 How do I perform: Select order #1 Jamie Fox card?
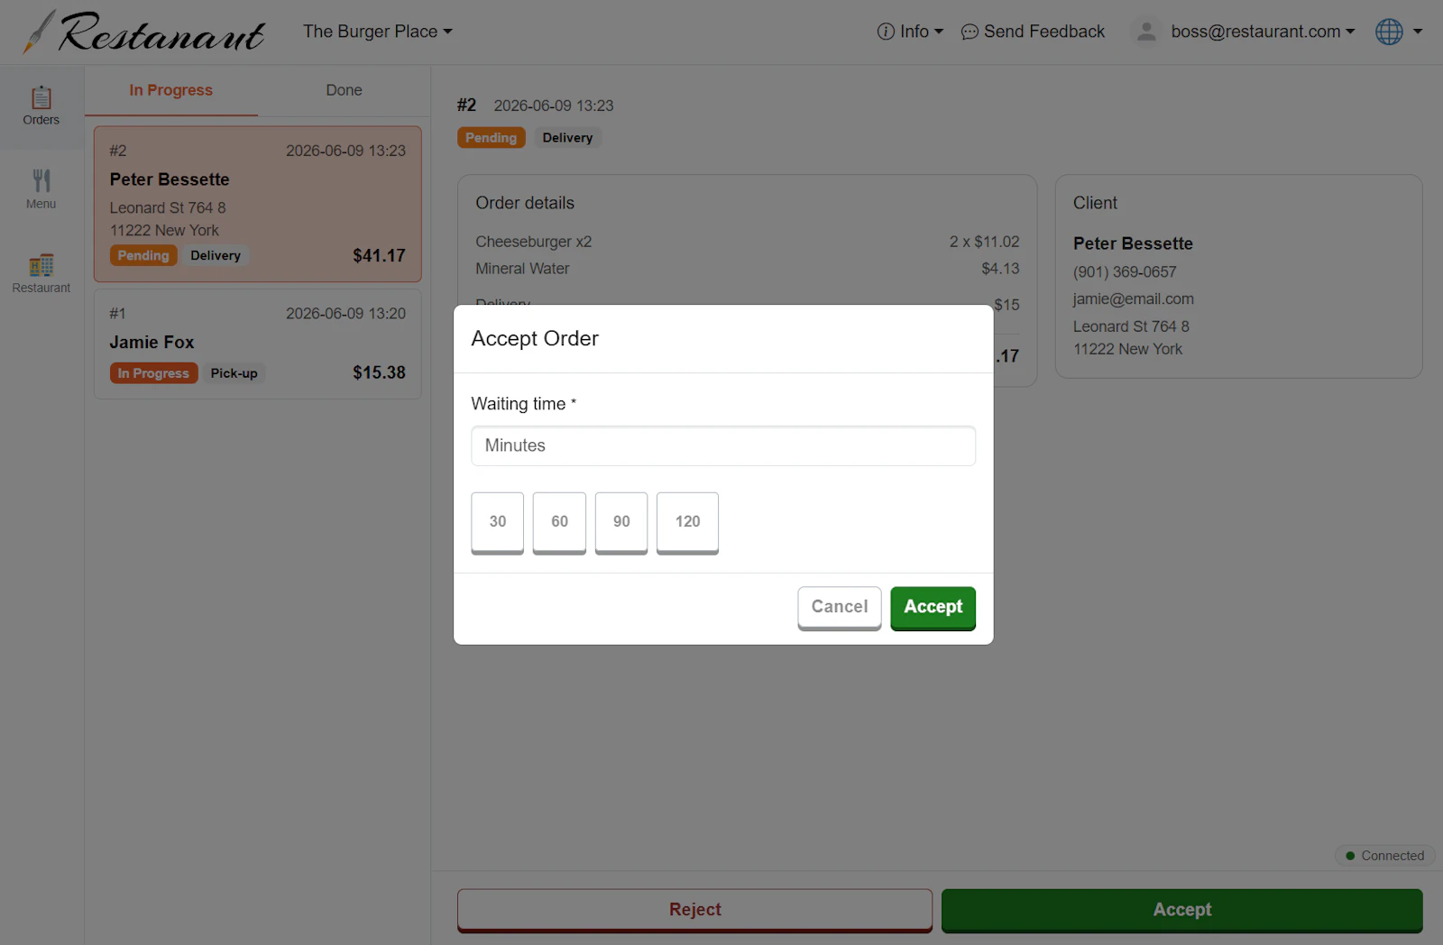pyautogui.click(x=258, y=344)
